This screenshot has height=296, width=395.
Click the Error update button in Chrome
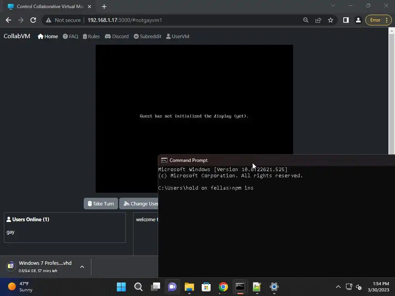click(x=378, y=20)
